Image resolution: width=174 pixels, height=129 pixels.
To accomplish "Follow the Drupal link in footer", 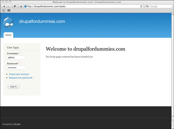I will (17, 124).
